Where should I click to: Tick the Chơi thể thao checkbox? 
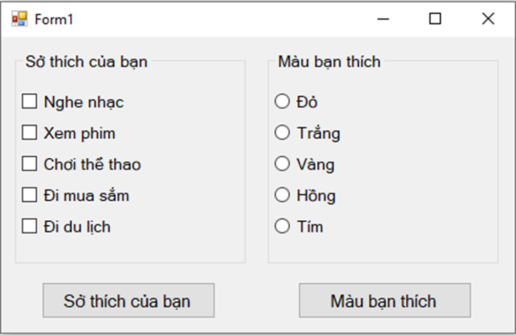click(x=28, y=164)
